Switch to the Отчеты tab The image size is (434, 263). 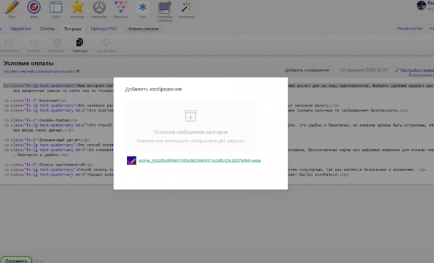47,29
